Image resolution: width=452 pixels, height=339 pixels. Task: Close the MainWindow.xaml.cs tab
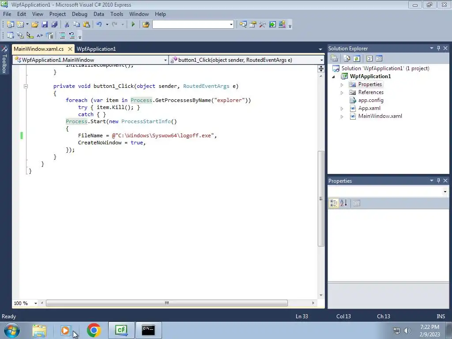pos(70,49)
